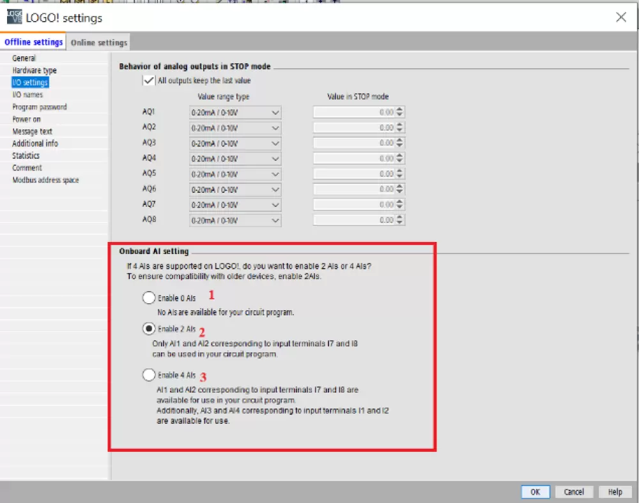Open the Online settings tab
This screenshot has height=503, width=639.
point(98,42)
